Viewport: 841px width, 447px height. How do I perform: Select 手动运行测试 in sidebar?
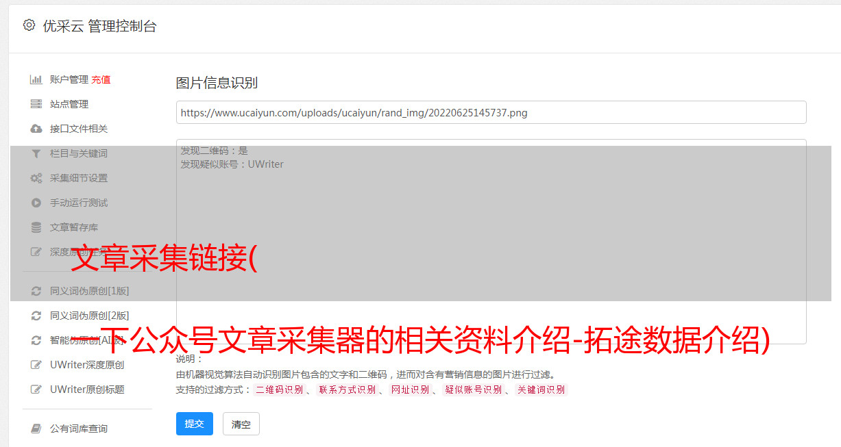(x=79, y=203)
